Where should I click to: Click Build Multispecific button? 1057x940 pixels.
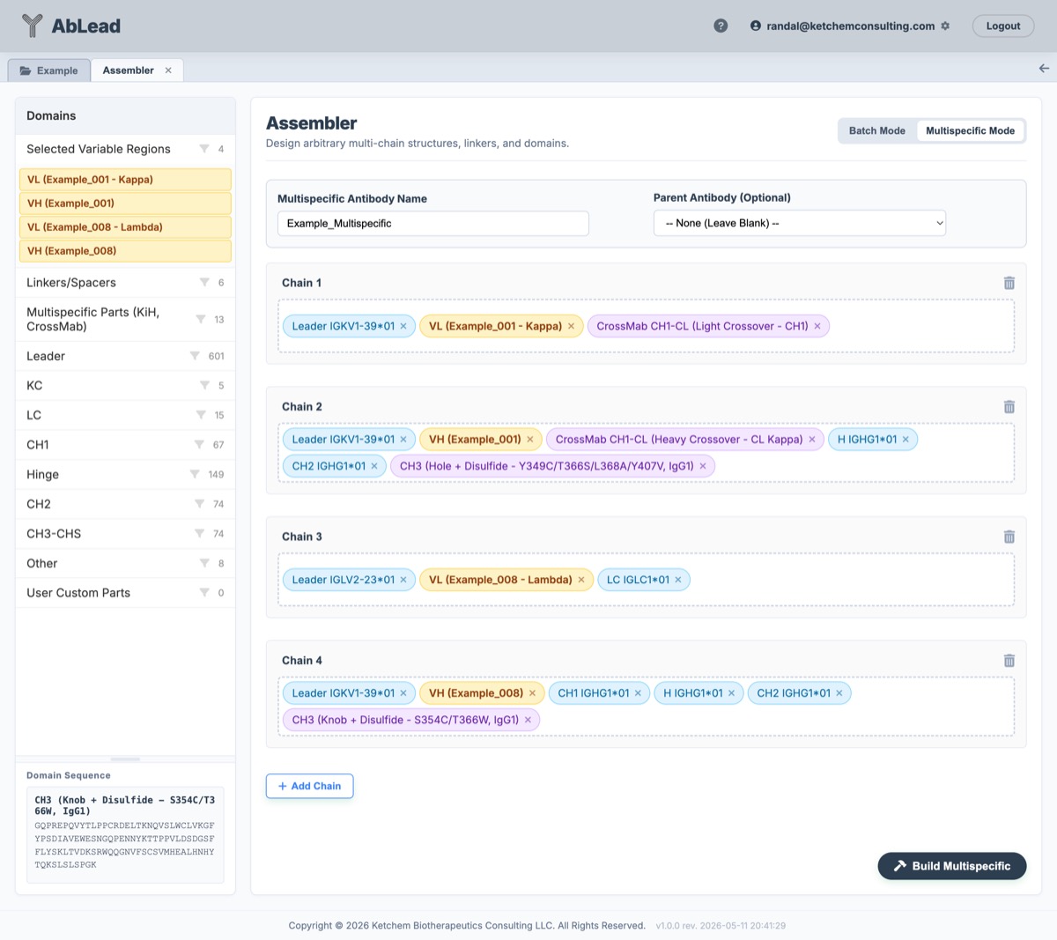coord(952,866)
